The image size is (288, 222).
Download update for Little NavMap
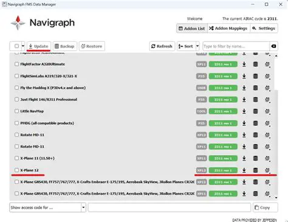click(244, 111)
